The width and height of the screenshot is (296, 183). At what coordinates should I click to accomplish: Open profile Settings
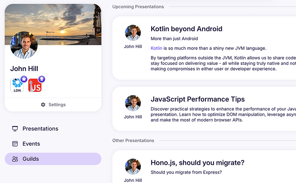tap(57, 105)
